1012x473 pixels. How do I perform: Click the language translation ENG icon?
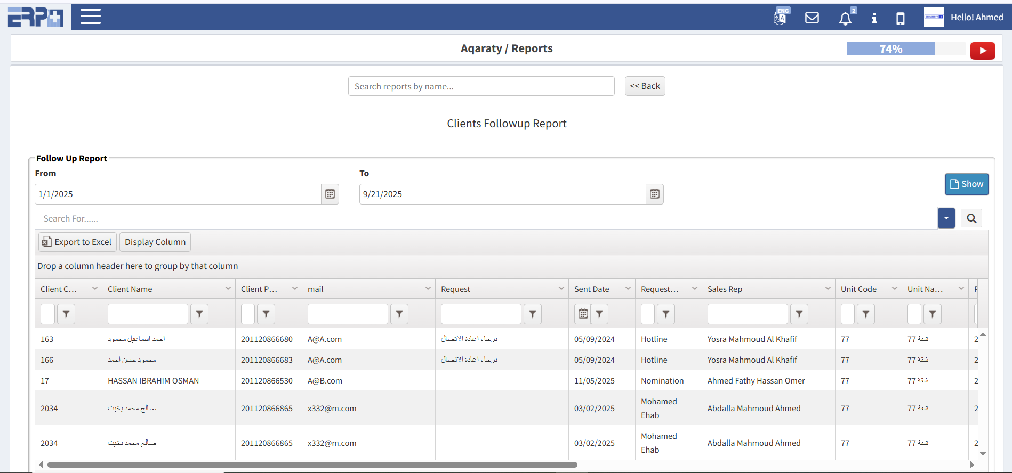tap(781, 17)
